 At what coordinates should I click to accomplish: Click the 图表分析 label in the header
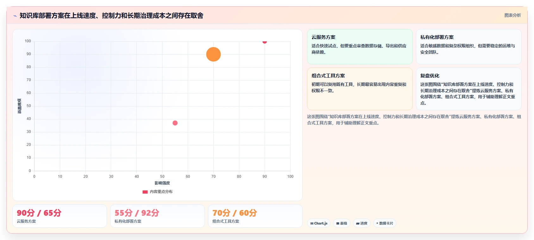click(x=512, y=15)
